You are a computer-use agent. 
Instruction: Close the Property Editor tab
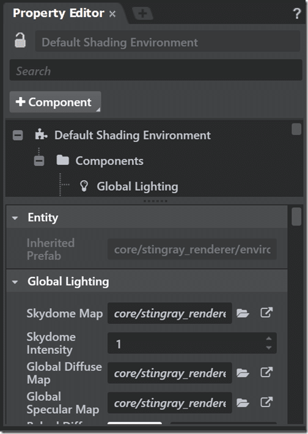click(x=112, y=14)
